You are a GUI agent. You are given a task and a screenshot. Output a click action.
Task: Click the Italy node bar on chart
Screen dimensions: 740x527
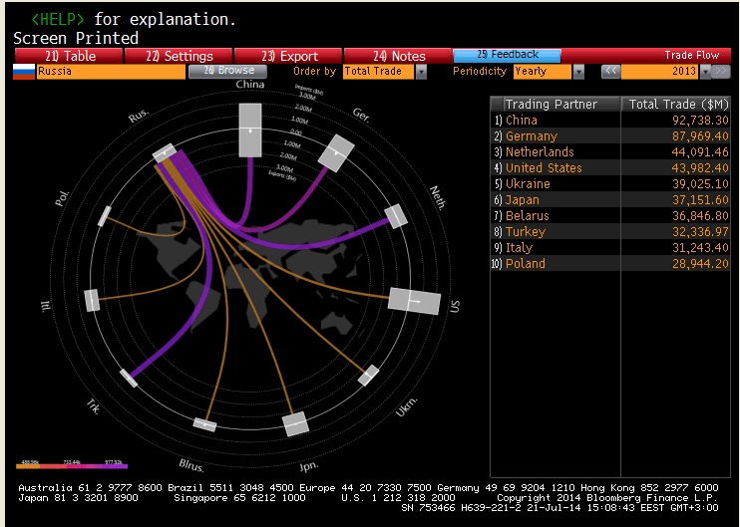click(x=92, y=300)
